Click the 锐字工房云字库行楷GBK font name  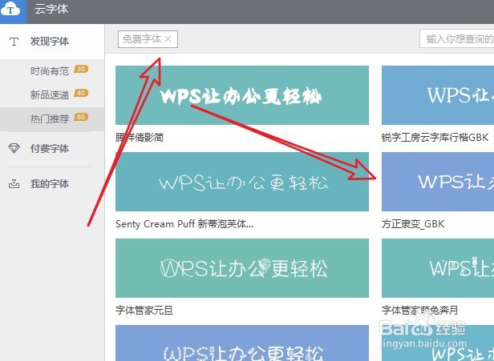pos(435,138)
